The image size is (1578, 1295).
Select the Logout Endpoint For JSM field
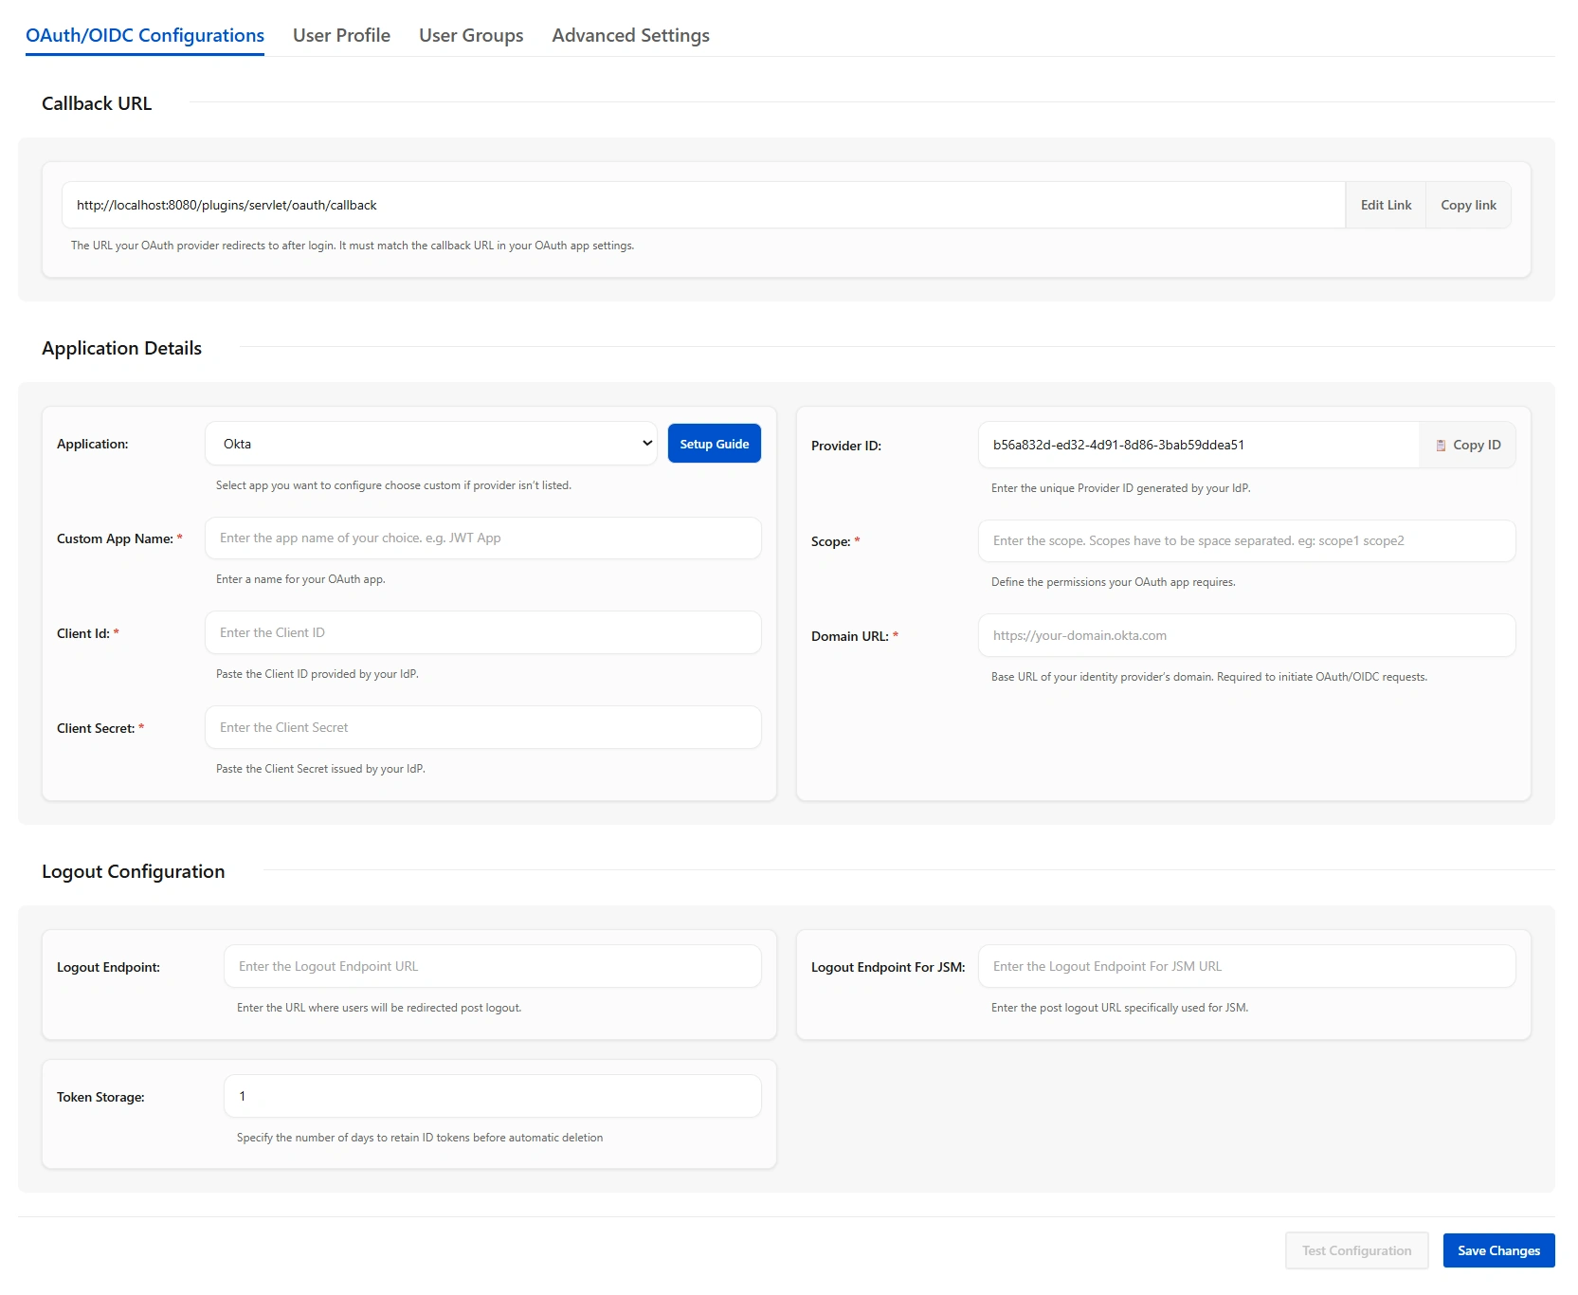[x=1246, y=967]
